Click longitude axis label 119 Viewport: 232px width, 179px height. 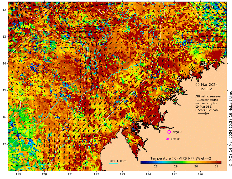[18, 175]
